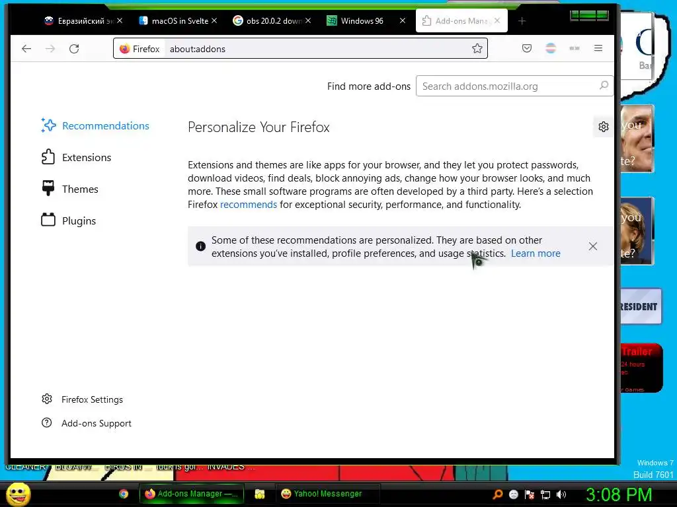This screenshot has height=507, width=677.
Task: Click the Learn more link
Action: [x=536, y=253]
